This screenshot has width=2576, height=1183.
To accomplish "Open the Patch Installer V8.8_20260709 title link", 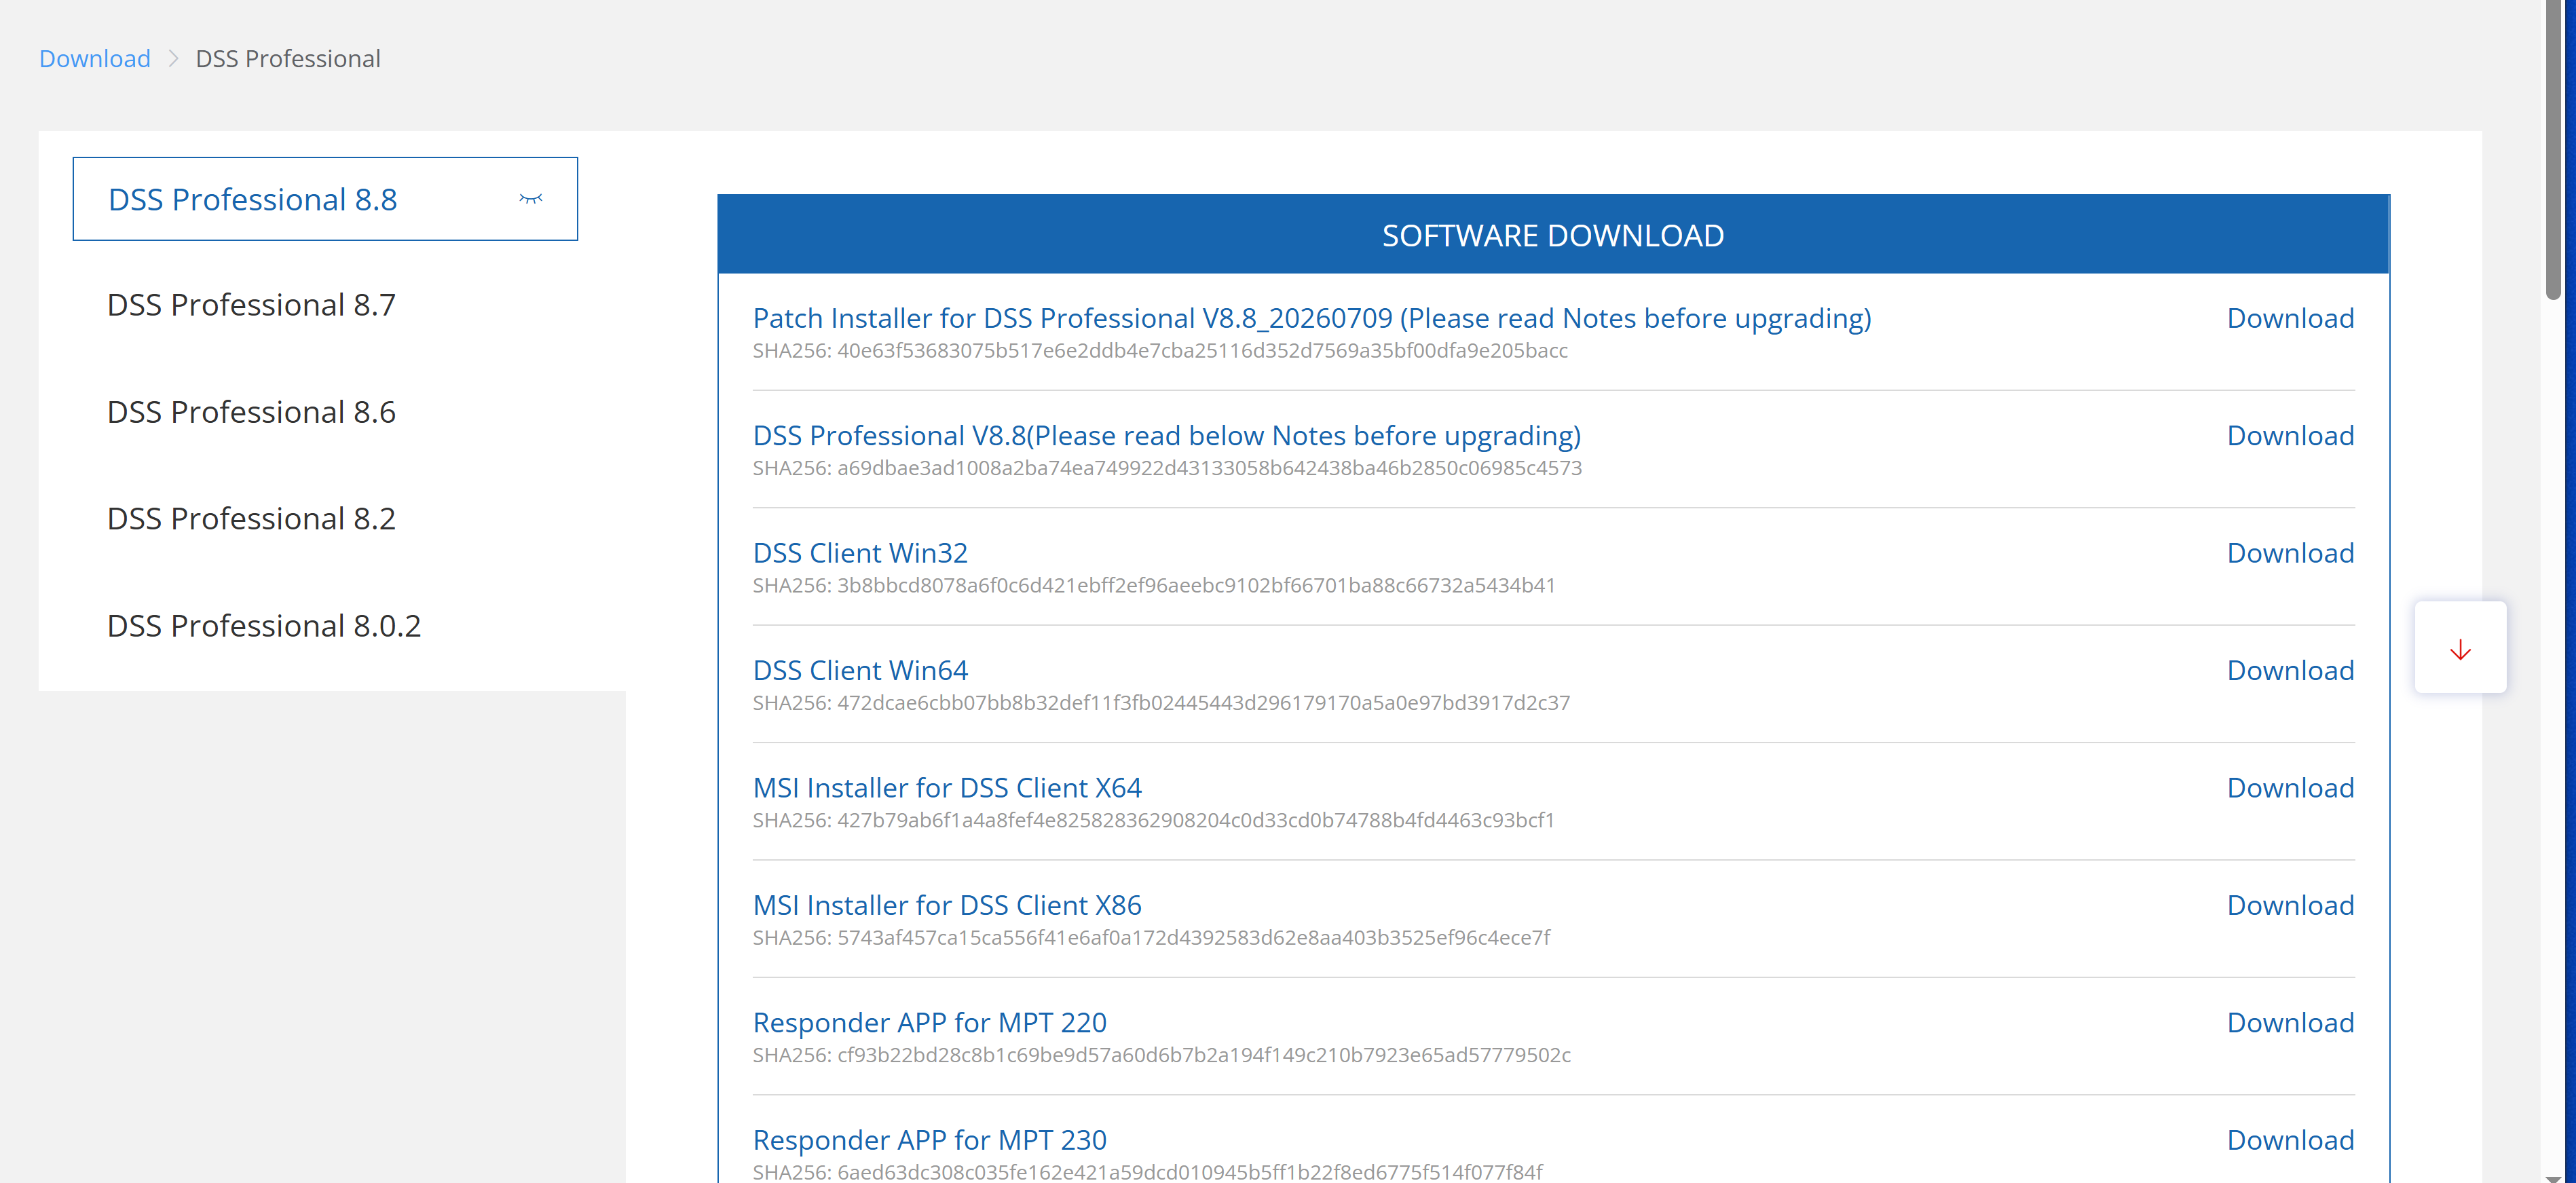I will 1312,318.
